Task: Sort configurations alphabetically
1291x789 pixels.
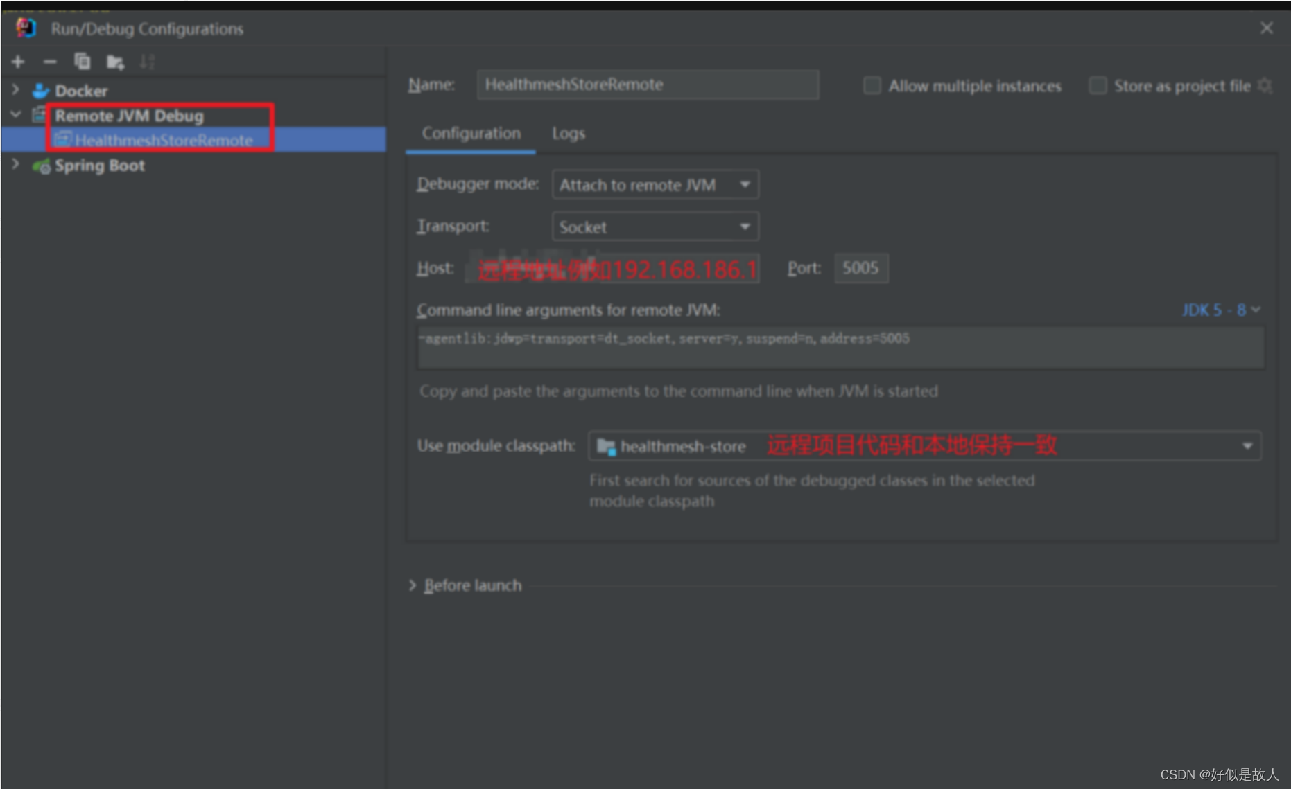Action: pos(146,62)
